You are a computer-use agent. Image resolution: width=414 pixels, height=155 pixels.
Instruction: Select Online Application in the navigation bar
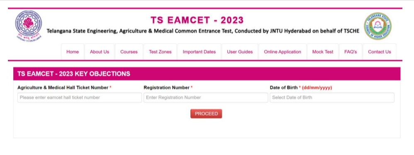click(282, 52)
